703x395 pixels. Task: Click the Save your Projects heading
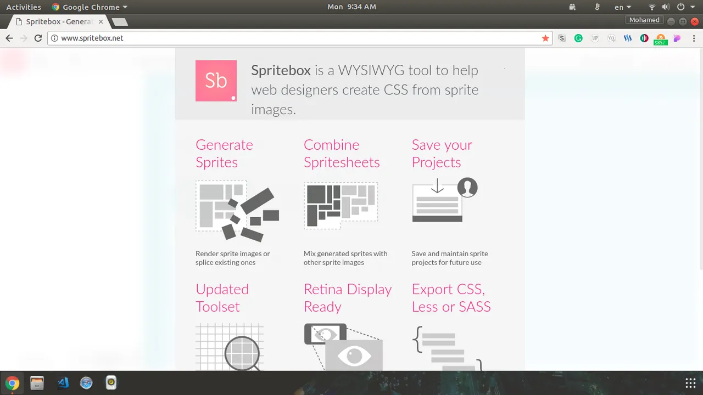(x=442, y=154)
